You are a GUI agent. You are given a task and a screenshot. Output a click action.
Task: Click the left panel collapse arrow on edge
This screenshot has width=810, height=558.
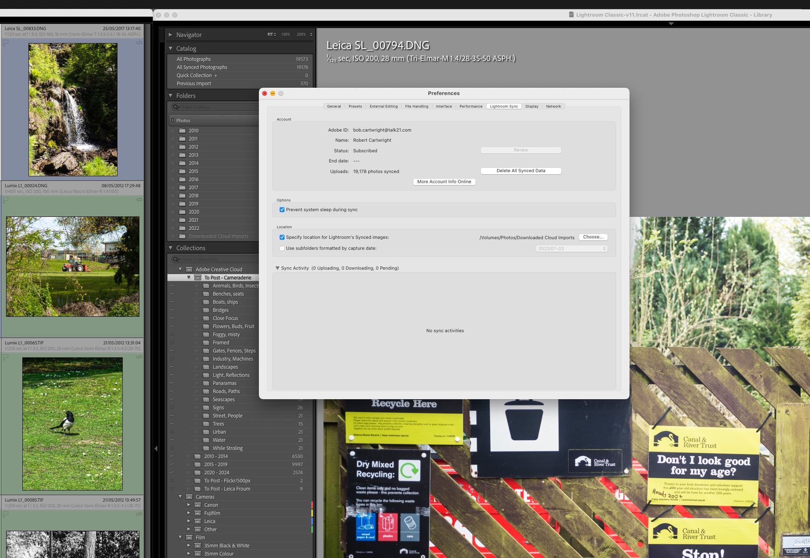[x=156, y=448]
